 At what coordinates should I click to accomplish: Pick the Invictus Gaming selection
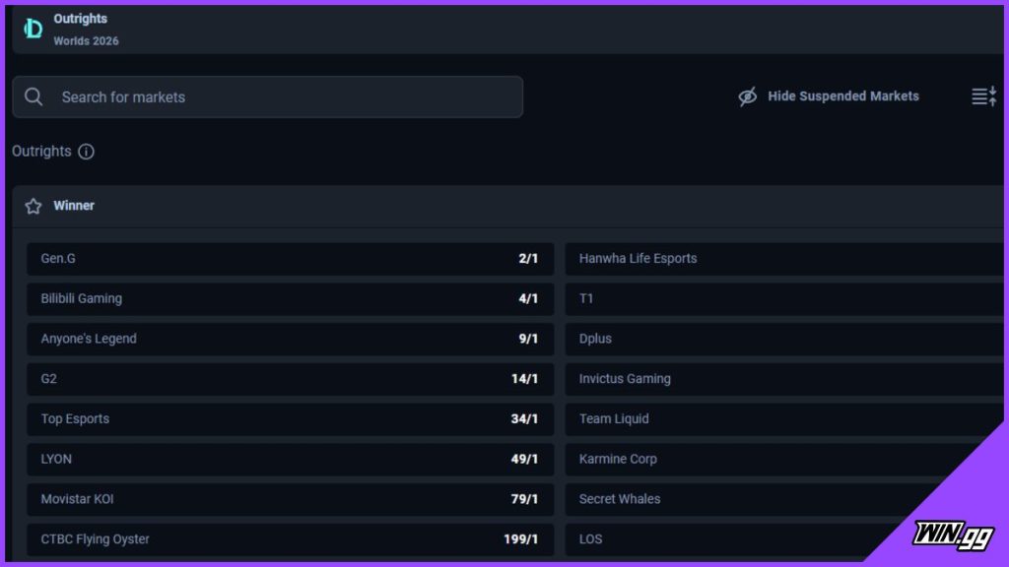[784, 379]
